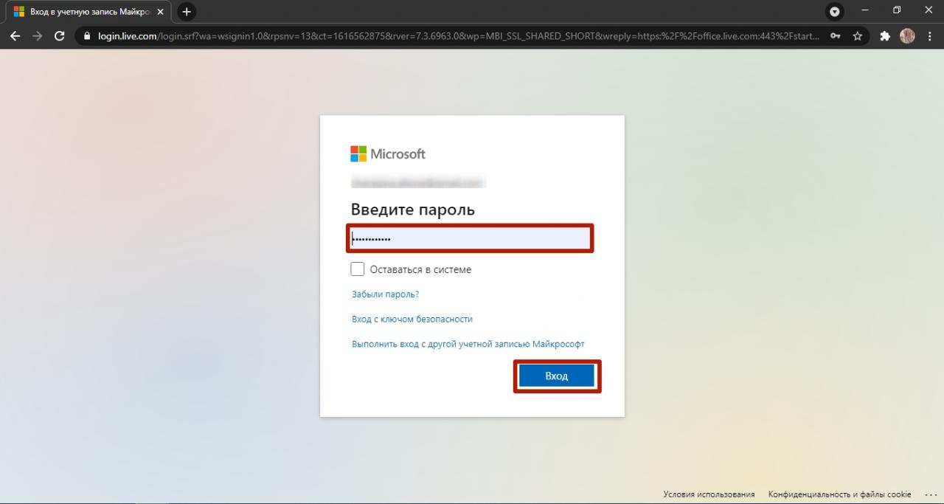Open the Chrome profile avatar
Viewport: 944px width, 504px height.
[907, 35]
